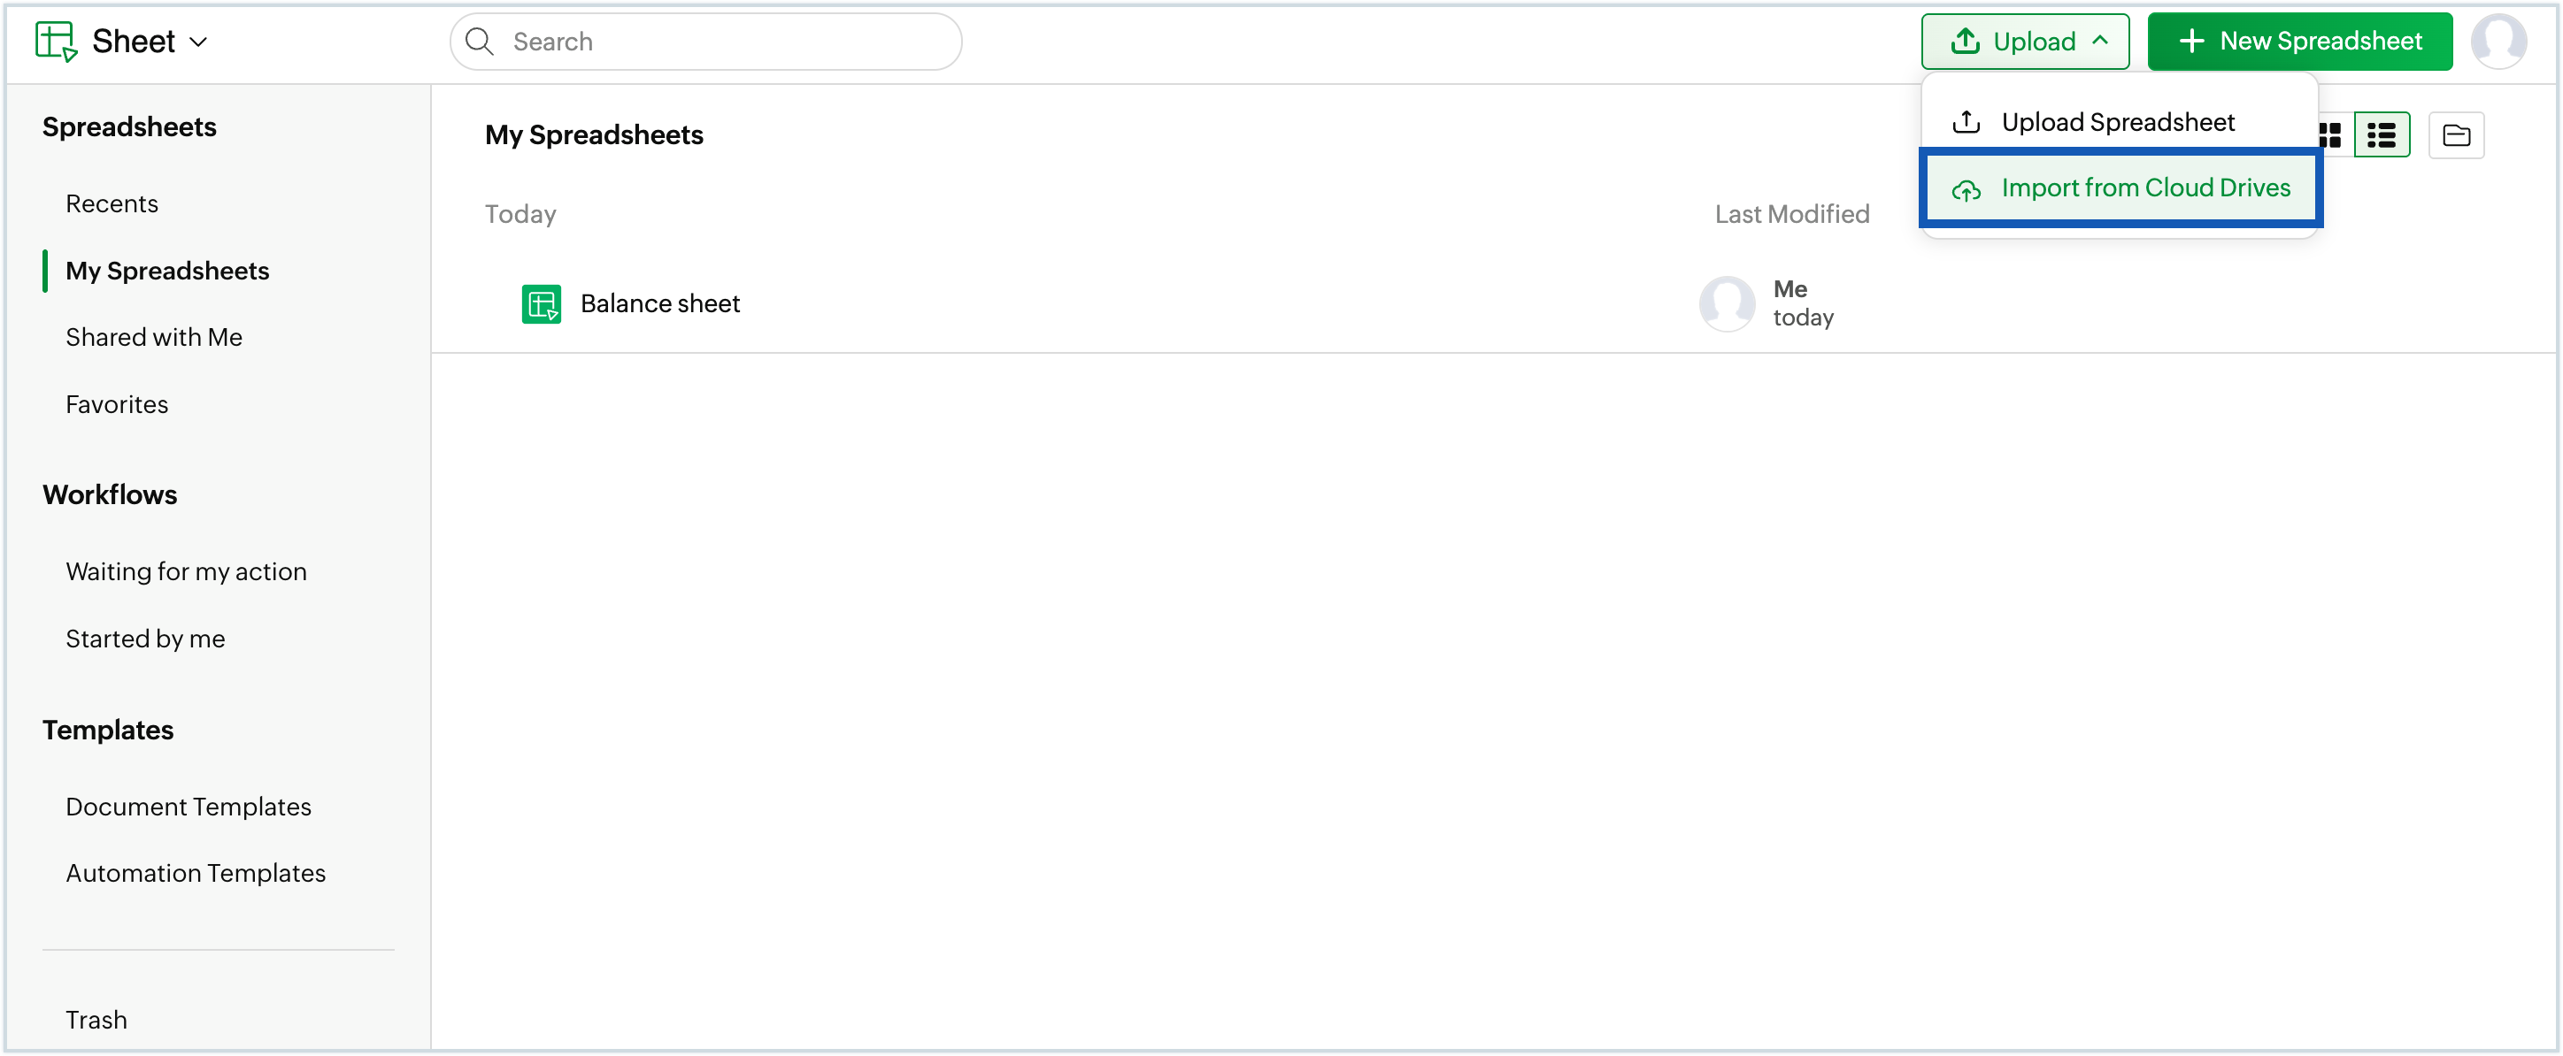Click the profile avatar icon
The width and height of the screenshot is (2563, 1056).
2500,41
